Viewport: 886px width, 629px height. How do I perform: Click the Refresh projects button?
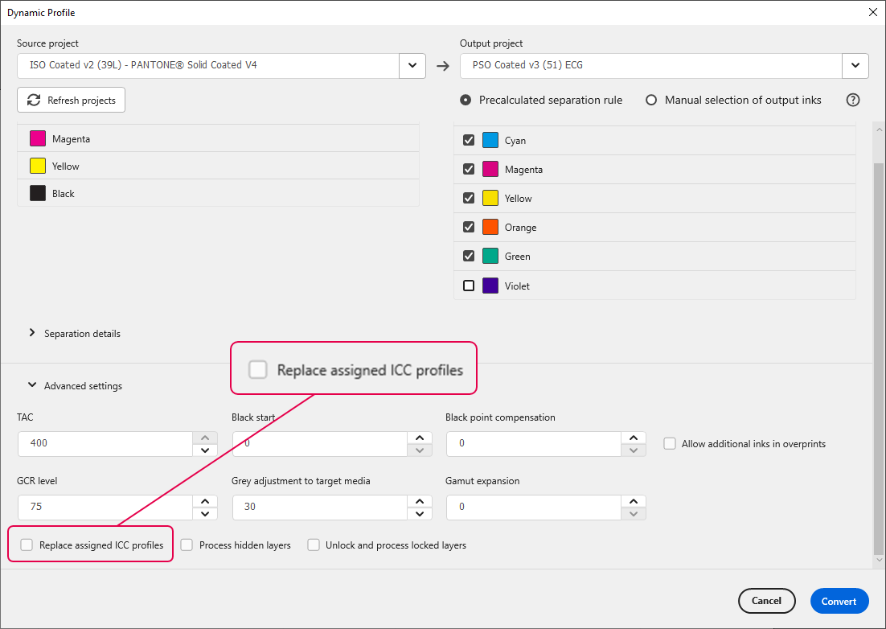(x=72, y=100)
